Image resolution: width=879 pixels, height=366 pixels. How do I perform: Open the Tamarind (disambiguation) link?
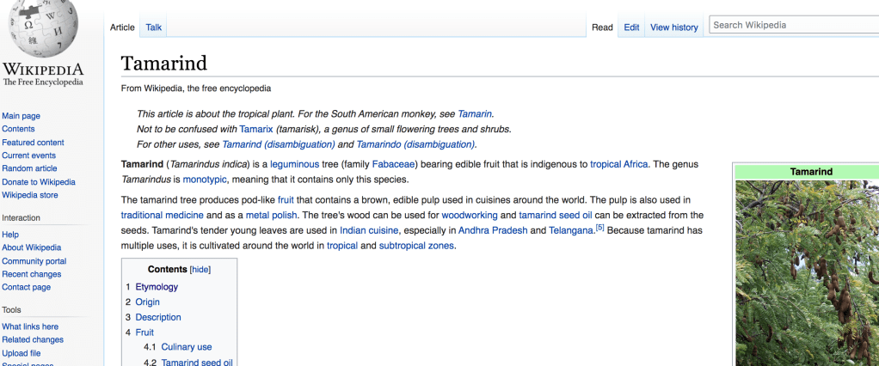click(x=265, y=144)
